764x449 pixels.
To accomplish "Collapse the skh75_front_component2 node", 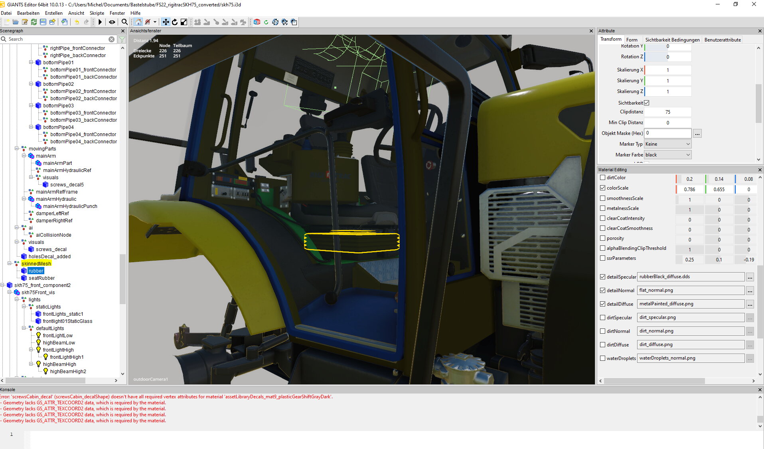I will [x=2, y=285].
